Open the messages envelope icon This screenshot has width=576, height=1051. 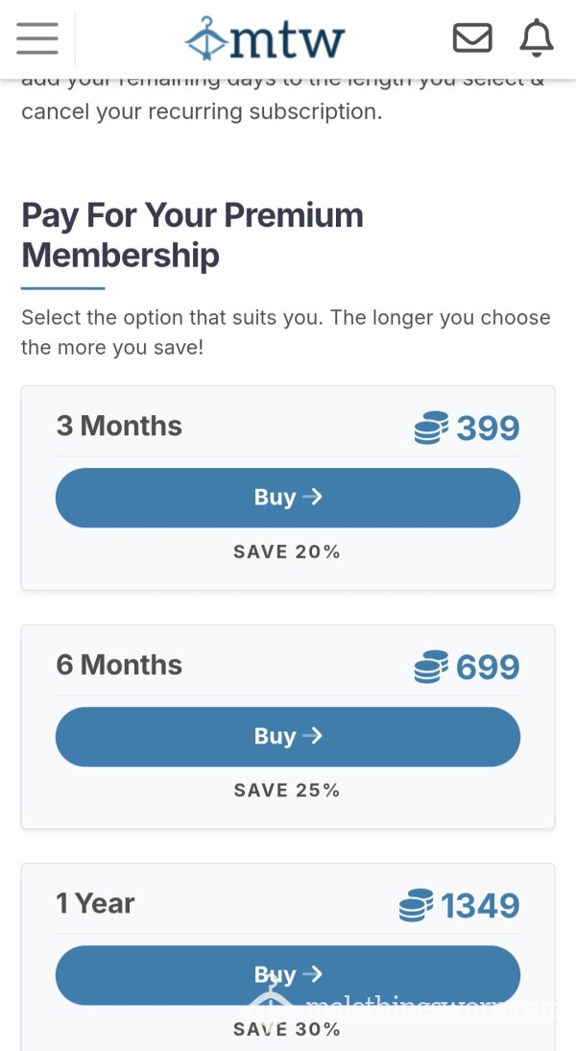471,38
